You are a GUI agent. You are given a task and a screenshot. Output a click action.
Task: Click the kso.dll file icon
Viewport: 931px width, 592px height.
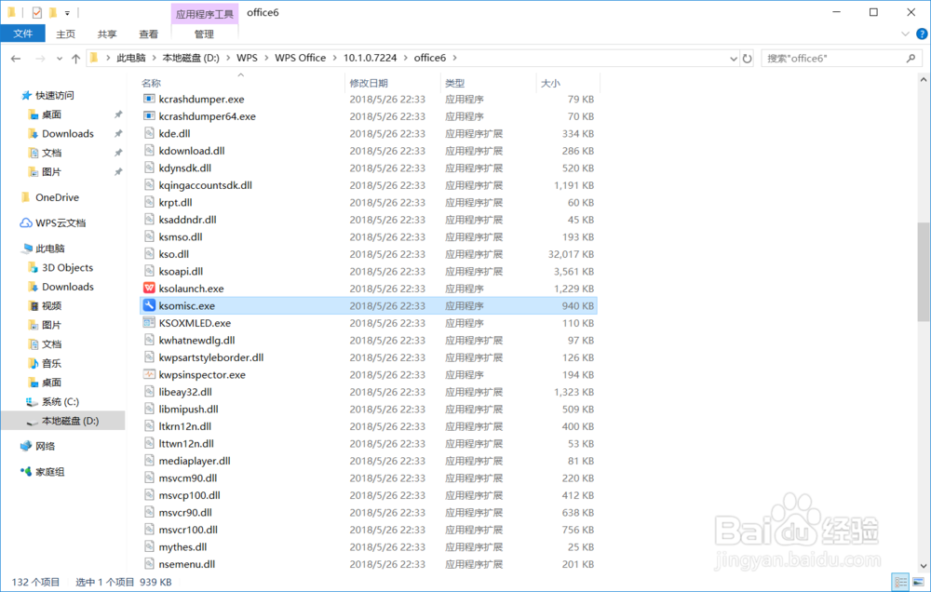click(x=149, y=254)
